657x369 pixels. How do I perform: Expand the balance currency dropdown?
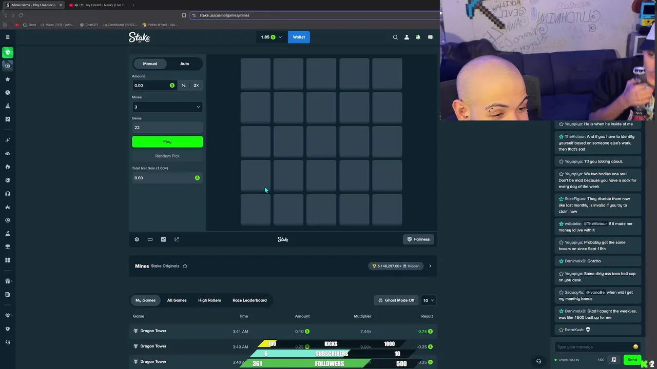pyautogui.click(x=280, y=37)
